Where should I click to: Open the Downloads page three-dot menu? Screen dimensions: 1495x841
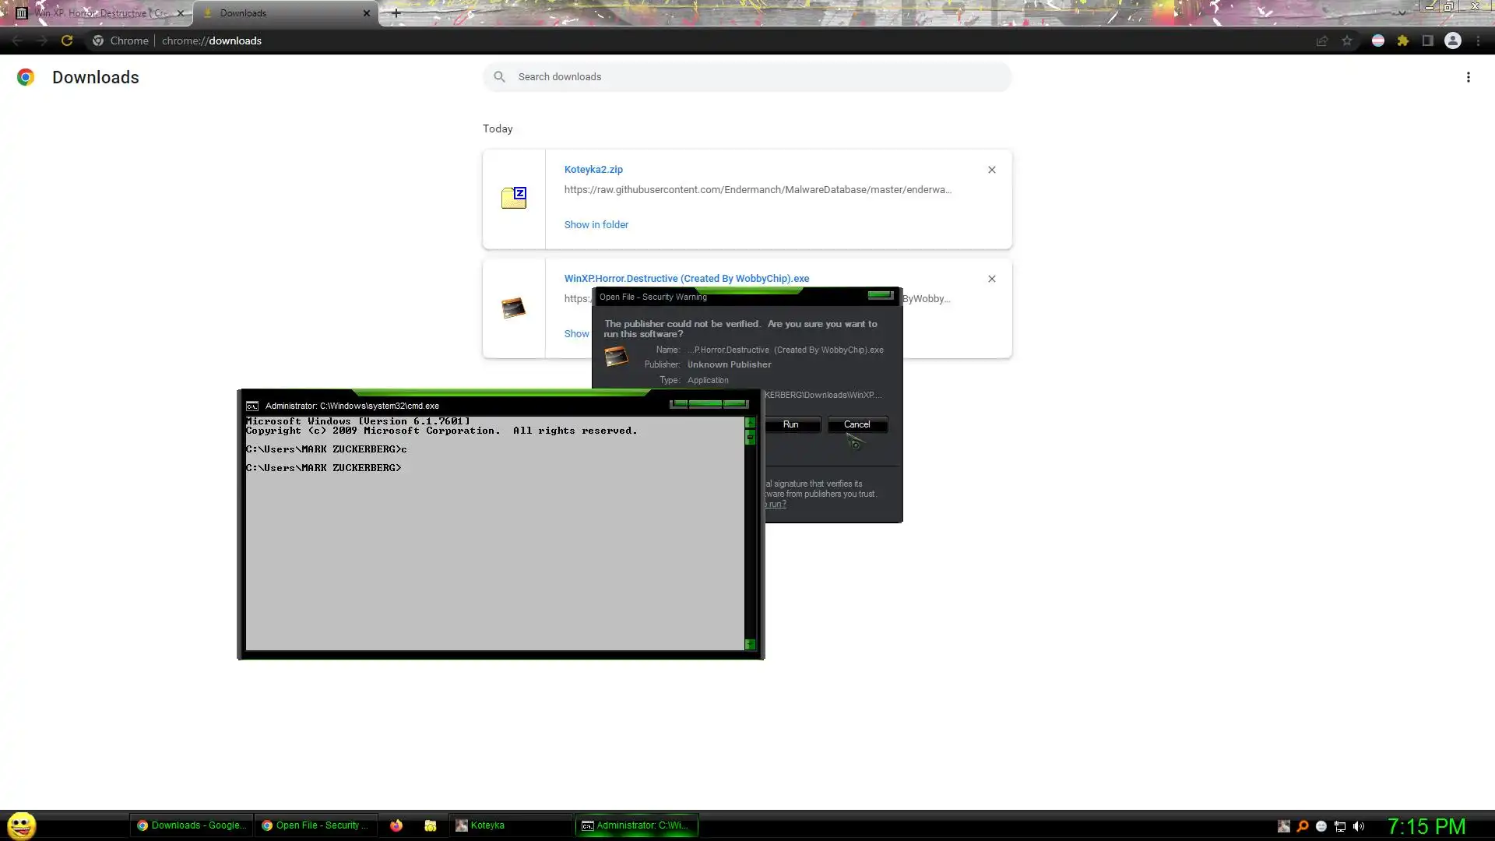click(x=1468, y=77)
